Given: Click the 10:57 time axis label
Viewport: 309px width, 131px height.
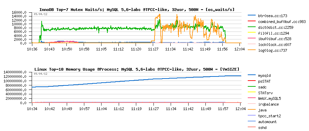Looking at the screenshot, I should (84, 108).
